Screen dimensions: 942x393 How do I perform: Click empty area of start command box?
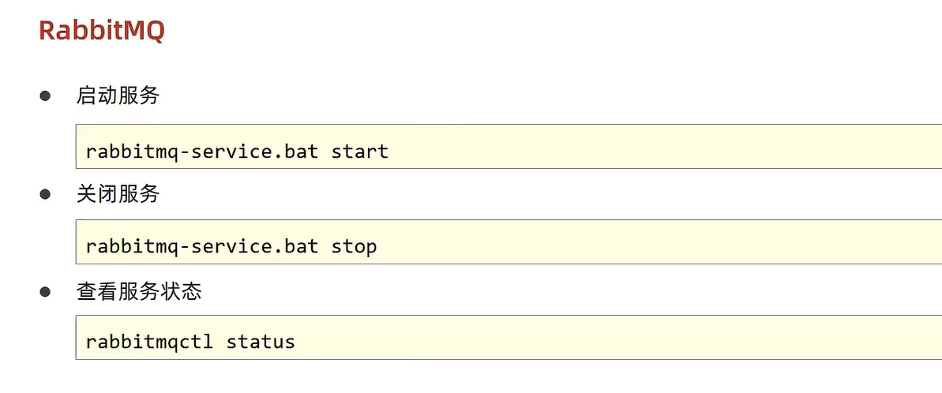pyautogui.click(x=661, y=147)
